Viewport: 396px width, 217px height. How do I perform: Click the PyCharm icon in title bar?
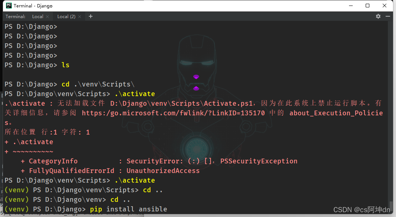tap(9, 6)
